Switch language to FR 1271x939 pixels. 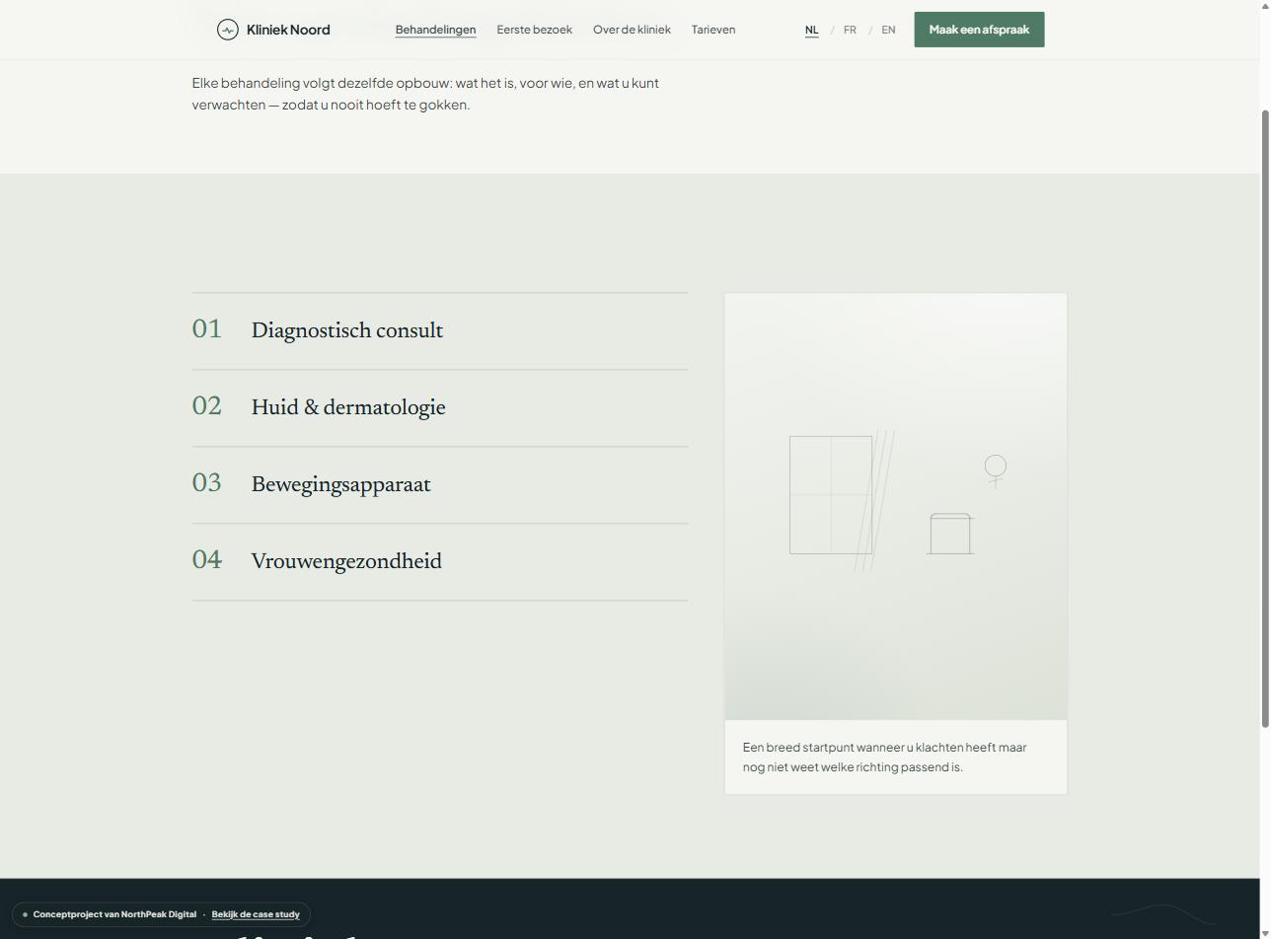pos(850,30)
